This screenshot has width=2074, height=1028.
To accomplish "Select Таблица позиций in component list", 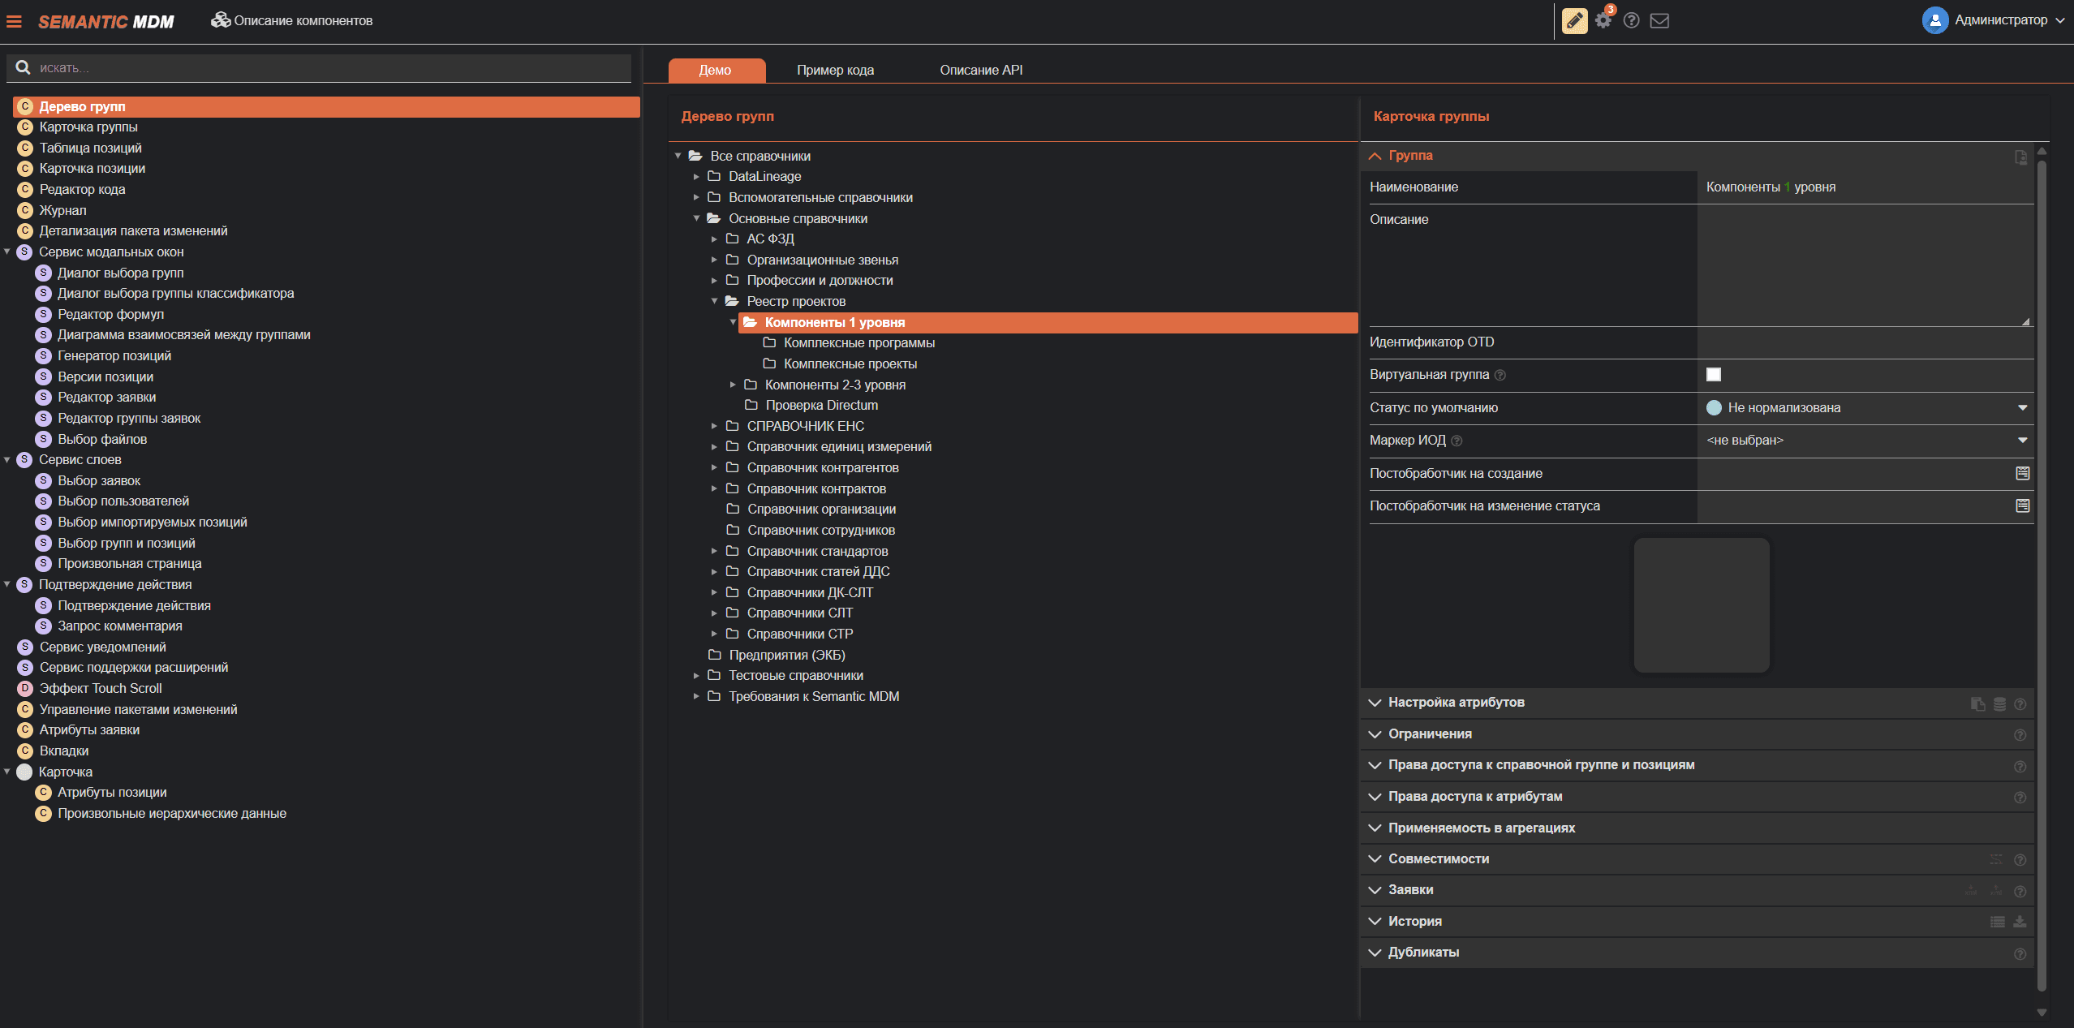I will 90,148.
